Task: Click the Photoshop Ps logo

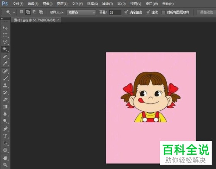Action: click(5, 3)
